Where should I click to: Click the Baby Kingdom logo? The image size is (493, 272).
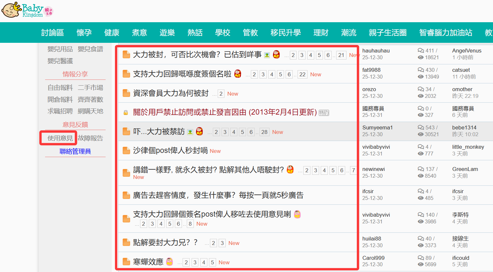click(x=27, y=10)
